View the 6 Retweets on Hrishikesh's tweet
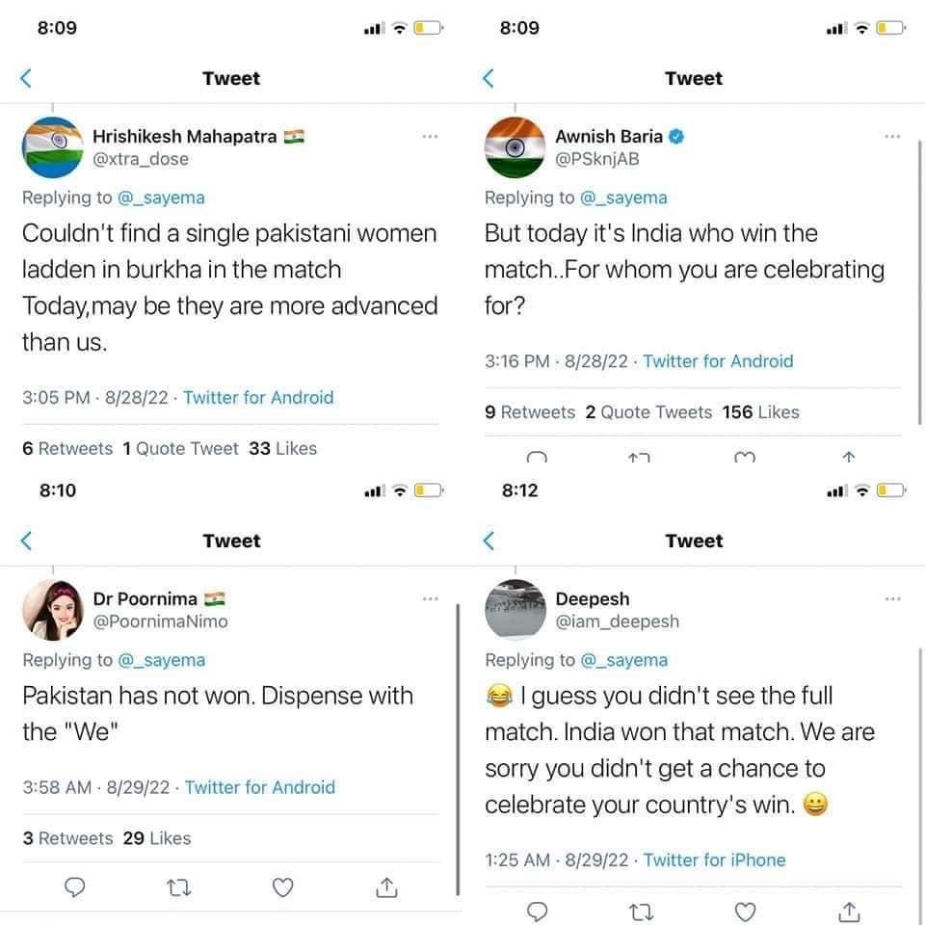Viewport: 925px width, 925px height. (x=67, y=448)
